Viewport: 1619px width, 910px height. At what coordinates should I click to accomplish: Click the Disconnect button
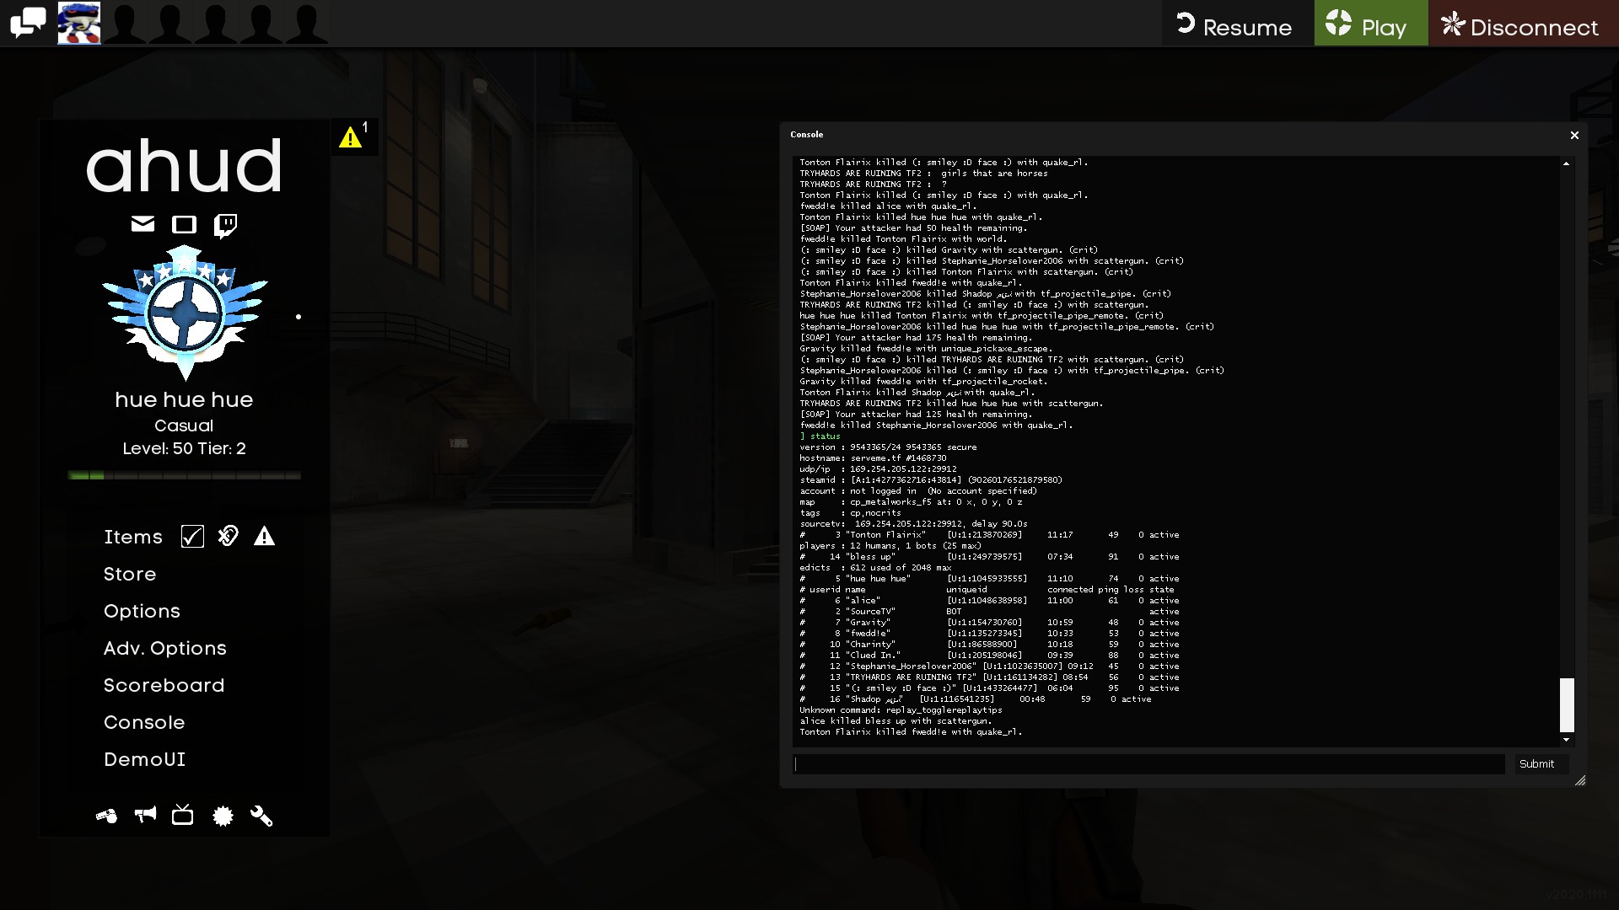pos(1522,24)
